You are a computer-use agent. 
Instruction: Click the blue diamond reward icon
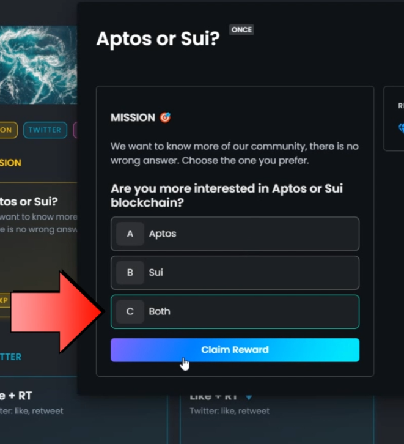[x=400, y=128]
